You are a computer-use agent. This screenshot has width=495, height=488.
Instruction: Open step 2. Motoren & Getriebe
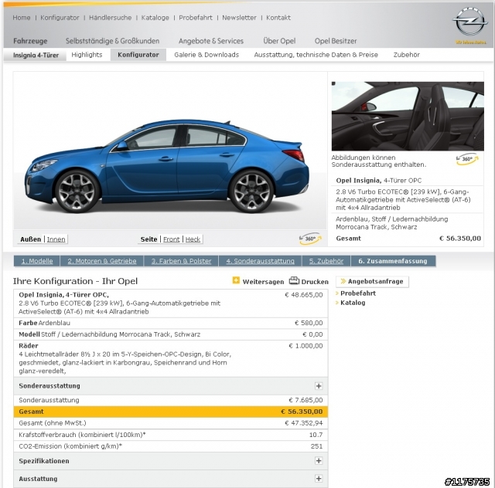[102, 261]
